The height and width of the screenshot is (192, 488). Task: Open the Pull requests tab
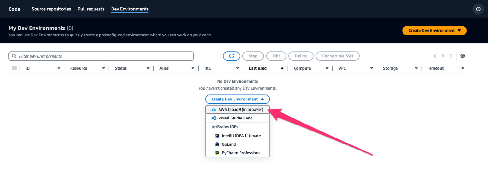coord(91,9)
